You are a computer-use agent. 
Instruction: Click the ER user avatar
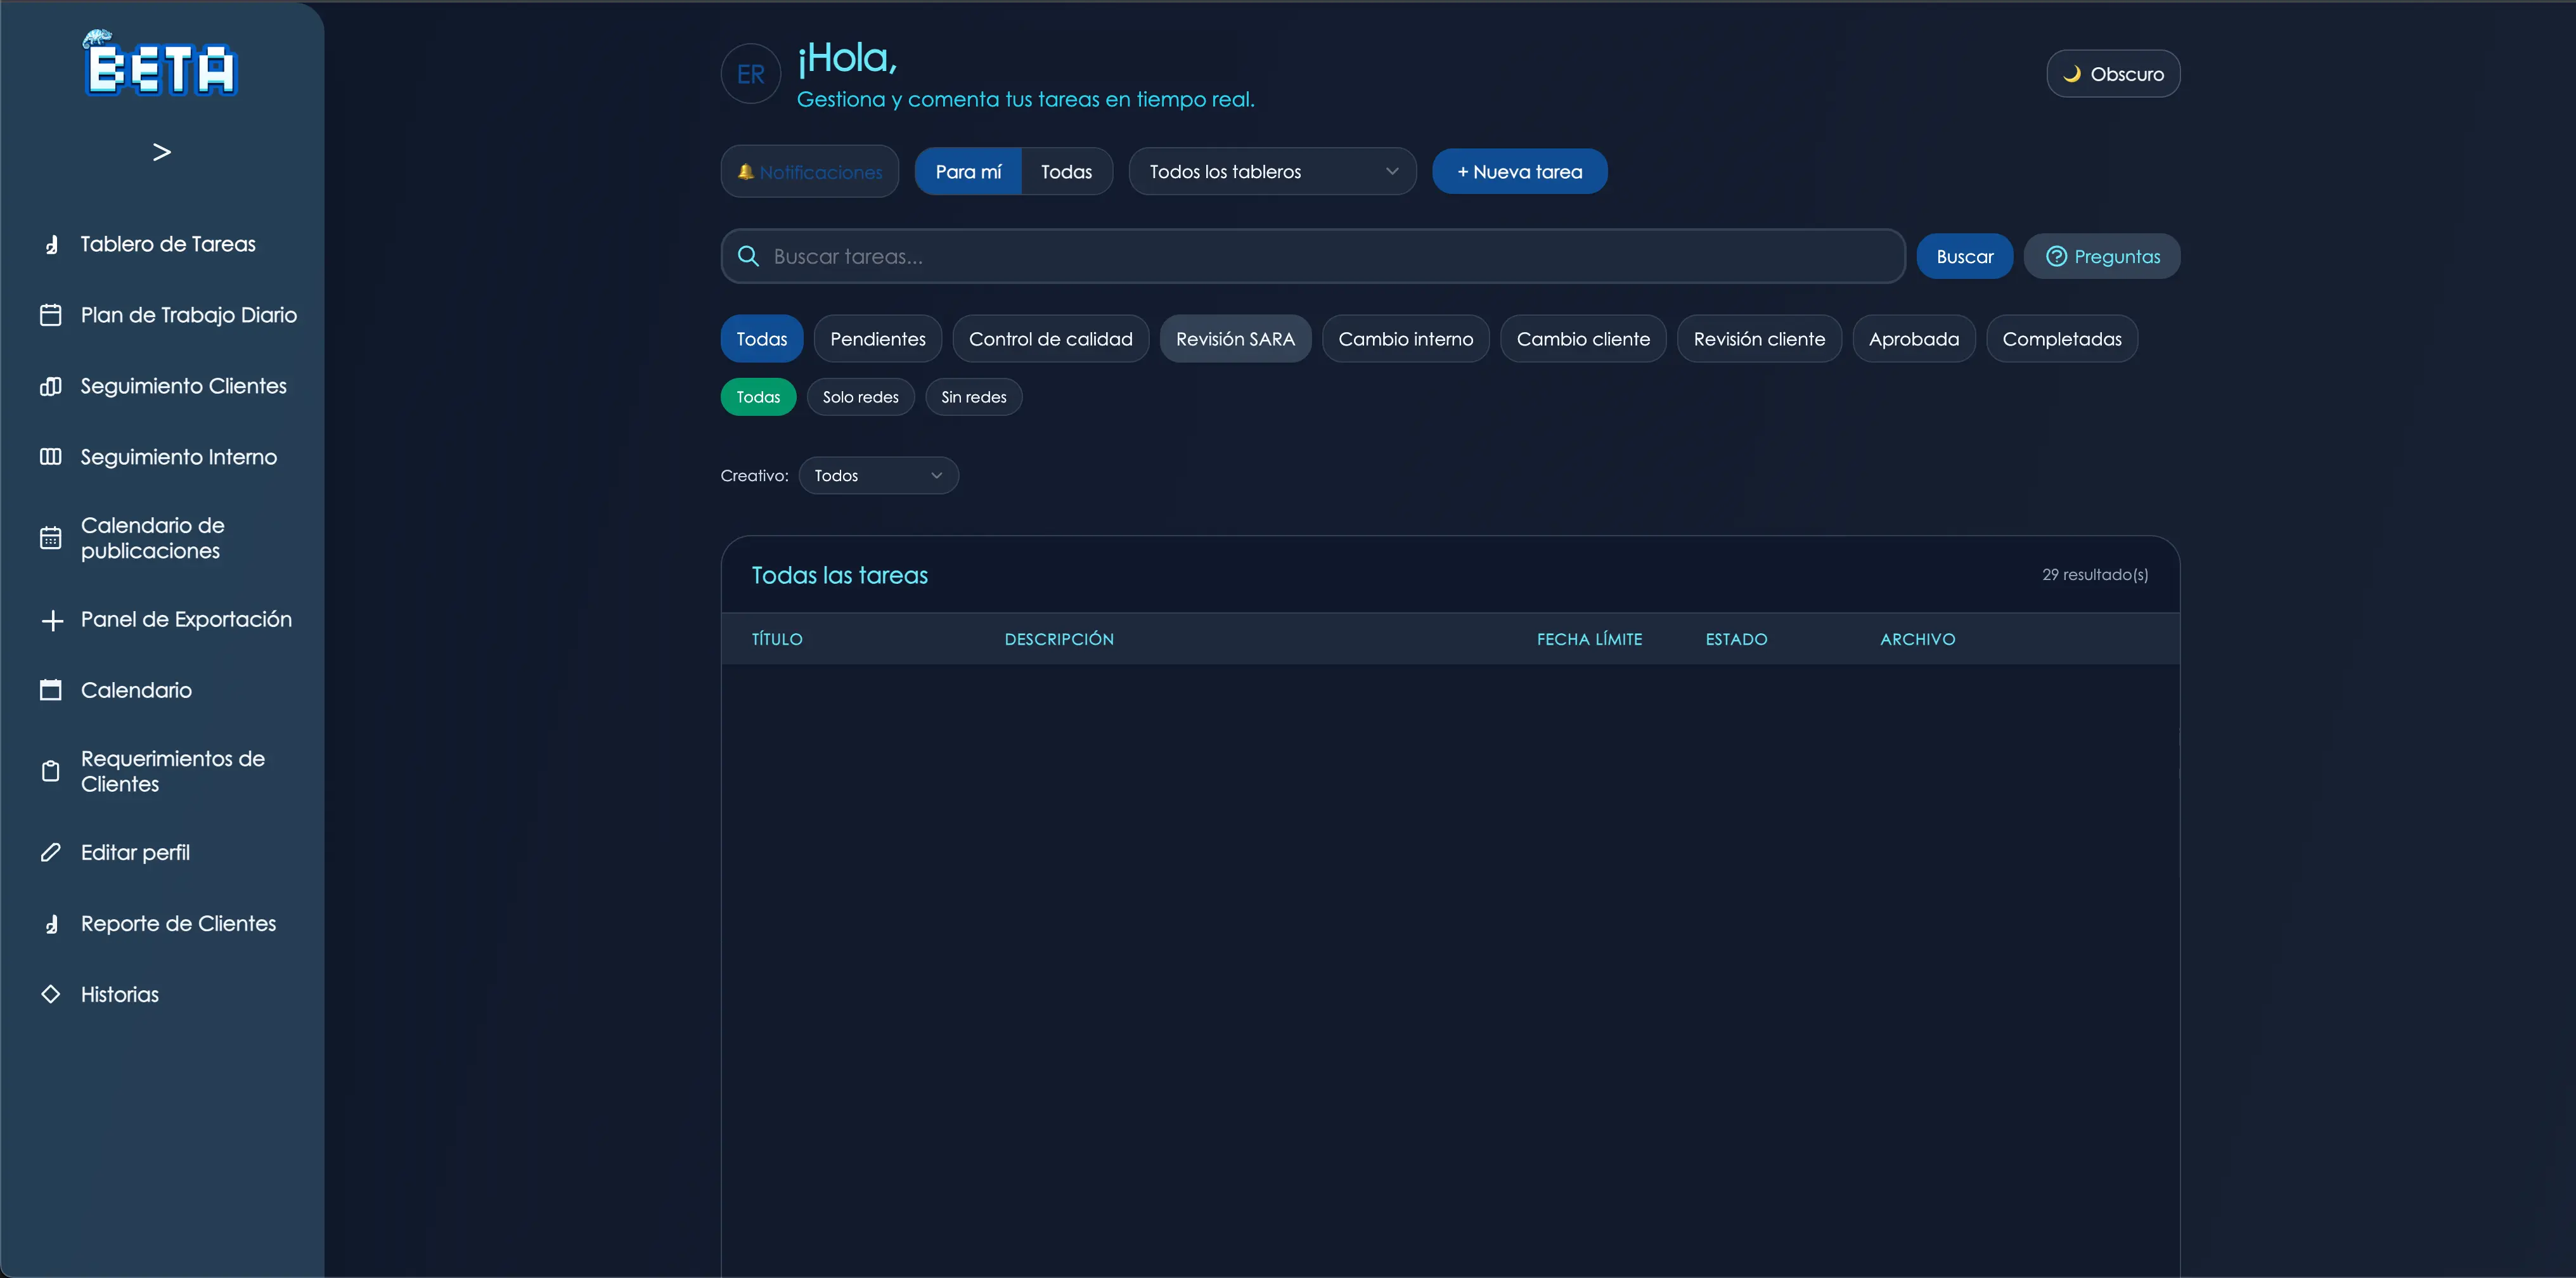[751, 74]
